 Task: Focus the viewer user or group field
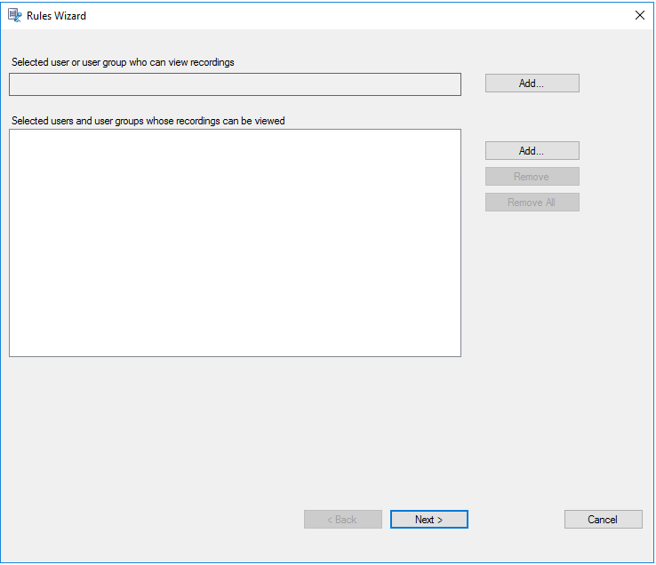point(235,84)
